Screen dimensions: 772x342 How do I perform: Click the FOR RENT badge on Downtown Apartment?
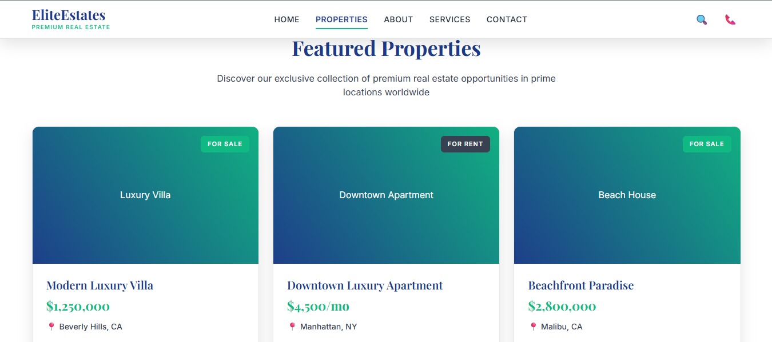(465, 144)
